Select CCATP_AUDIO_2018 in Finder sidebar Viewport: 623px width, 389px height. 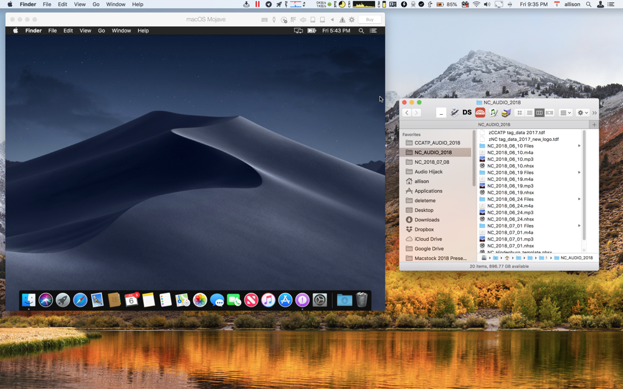pyautogui.click(x=437, y=143)
